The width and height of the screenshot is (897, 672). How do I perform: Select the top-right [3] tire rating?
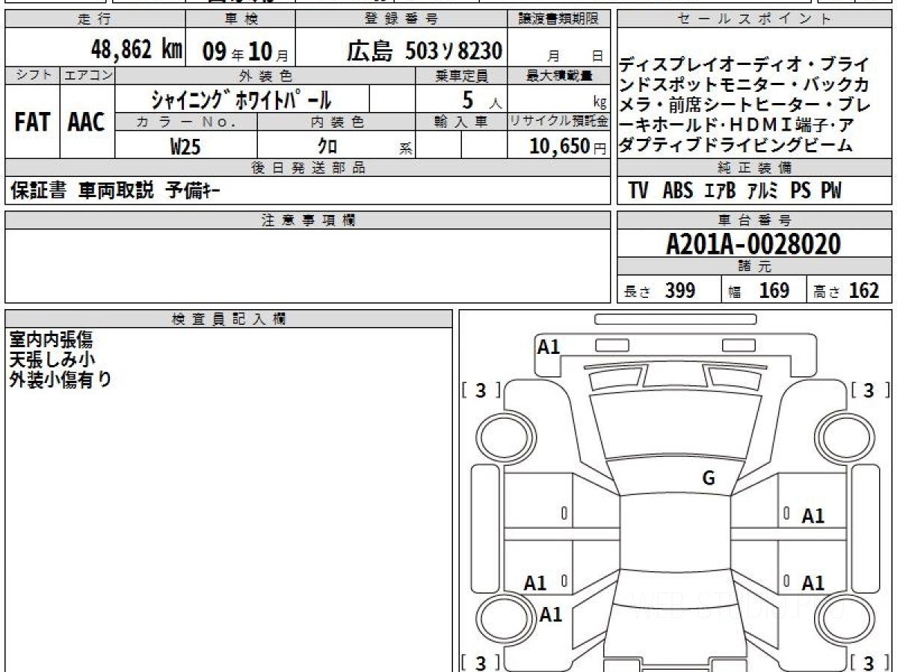click(x=869, y=390)
